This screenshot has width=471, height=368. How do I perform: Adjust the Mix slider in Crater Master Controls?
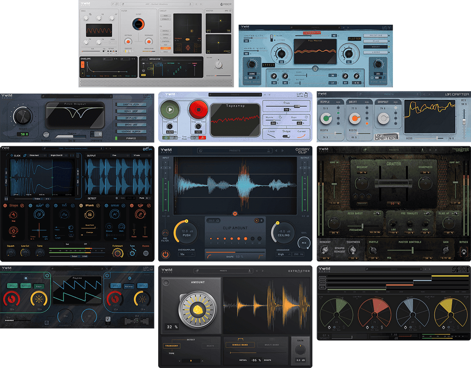[410, 250]
